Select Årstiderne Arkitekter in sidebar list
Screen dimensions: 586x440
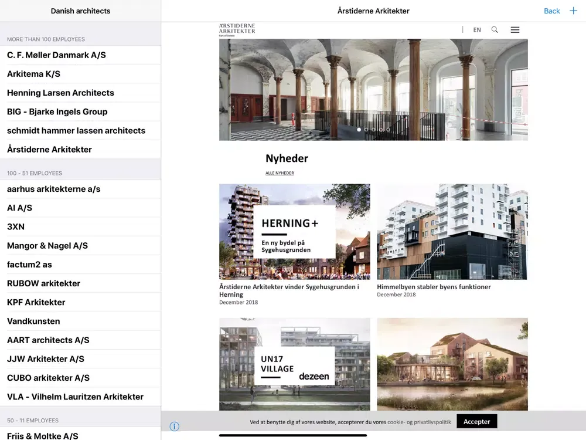(x=80, y=150)
